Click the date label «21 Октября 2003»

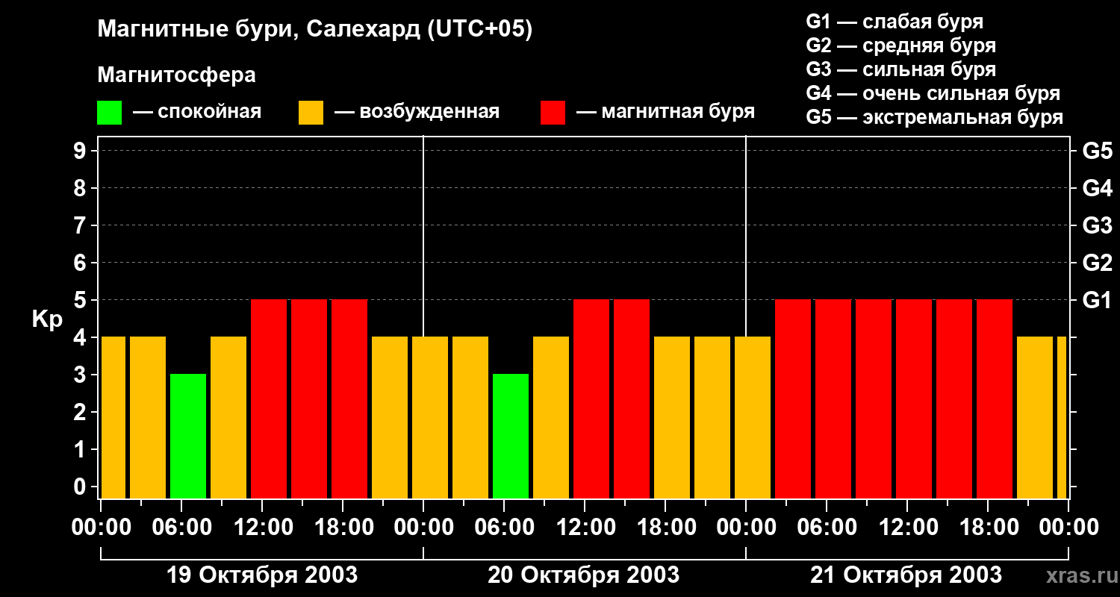tap(906, 575)
